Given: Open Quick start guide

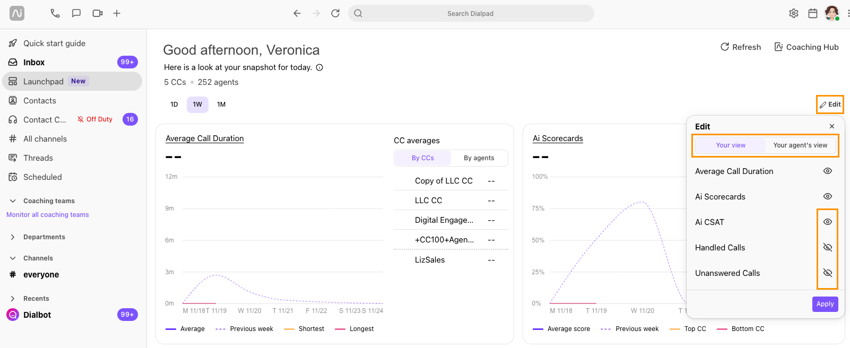Looking at the screenshot, I should 72,43.
